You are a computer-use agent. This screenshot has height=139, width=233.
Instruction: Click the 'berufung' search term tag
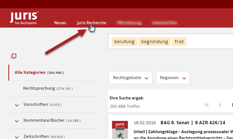(124, 42)
